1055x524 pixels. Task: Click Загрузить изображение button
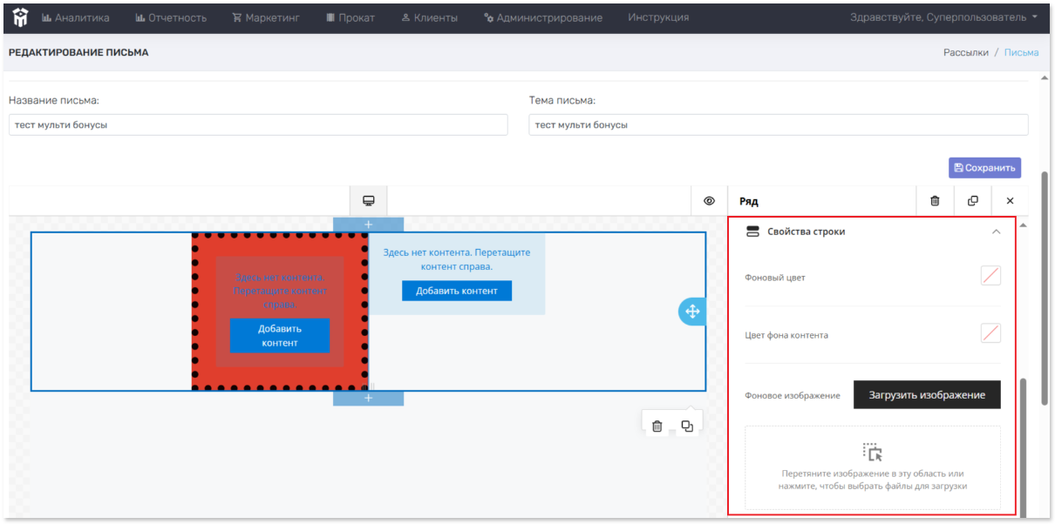tap(927, 394)
